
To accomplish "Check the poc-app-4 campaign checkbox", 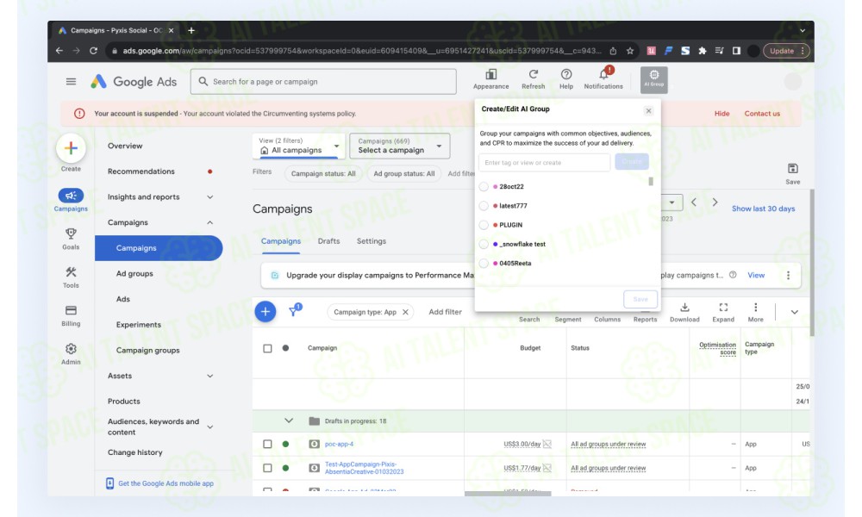I will [x=268, y=444].
